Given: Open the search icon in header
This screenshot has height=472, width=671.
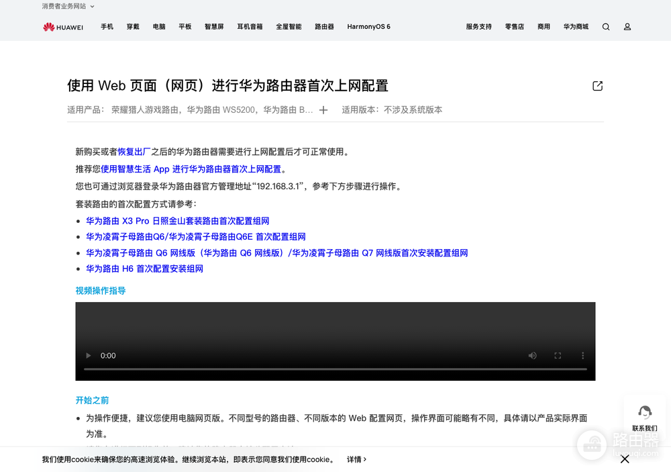Looking at the screenshot, I should coord(606,27).
